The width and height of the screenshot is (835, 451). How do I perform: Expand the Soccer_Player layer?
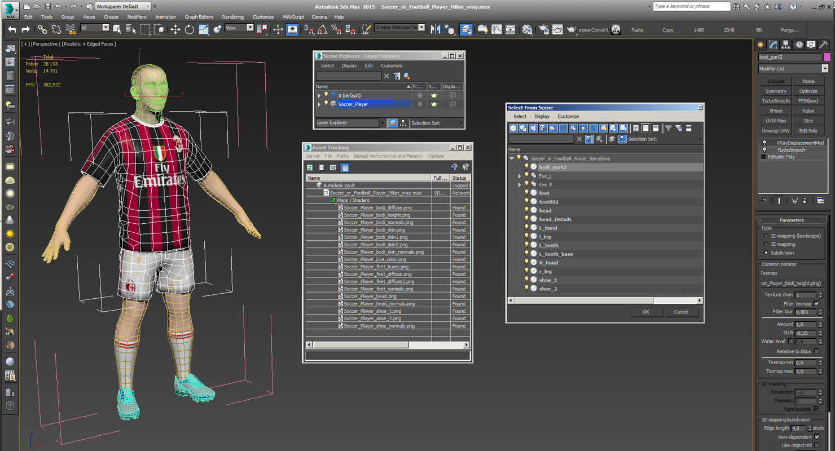point(319,104)
